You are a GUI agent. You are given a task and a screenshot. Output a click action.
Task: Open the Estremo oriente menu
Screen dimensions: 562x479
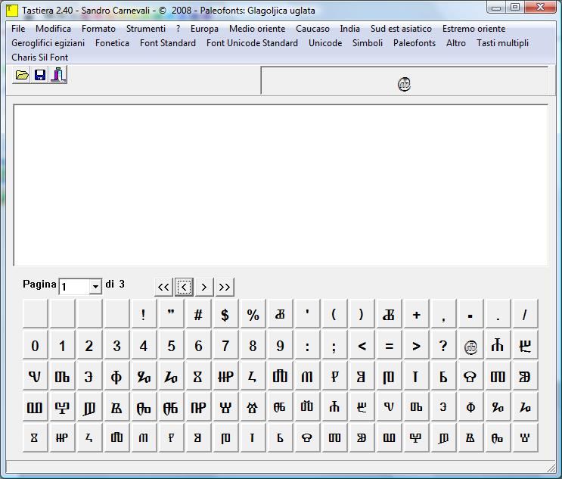474,29
